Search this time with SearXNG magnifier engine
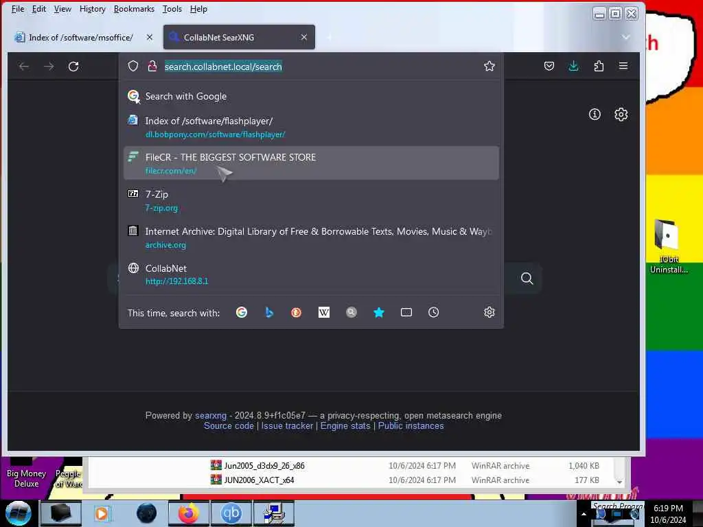Screen dimensions: 703x527 [x=351, y=312]
